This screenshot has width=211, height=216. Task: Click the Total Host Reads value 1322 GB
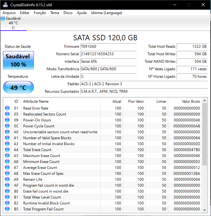[192, 47]
